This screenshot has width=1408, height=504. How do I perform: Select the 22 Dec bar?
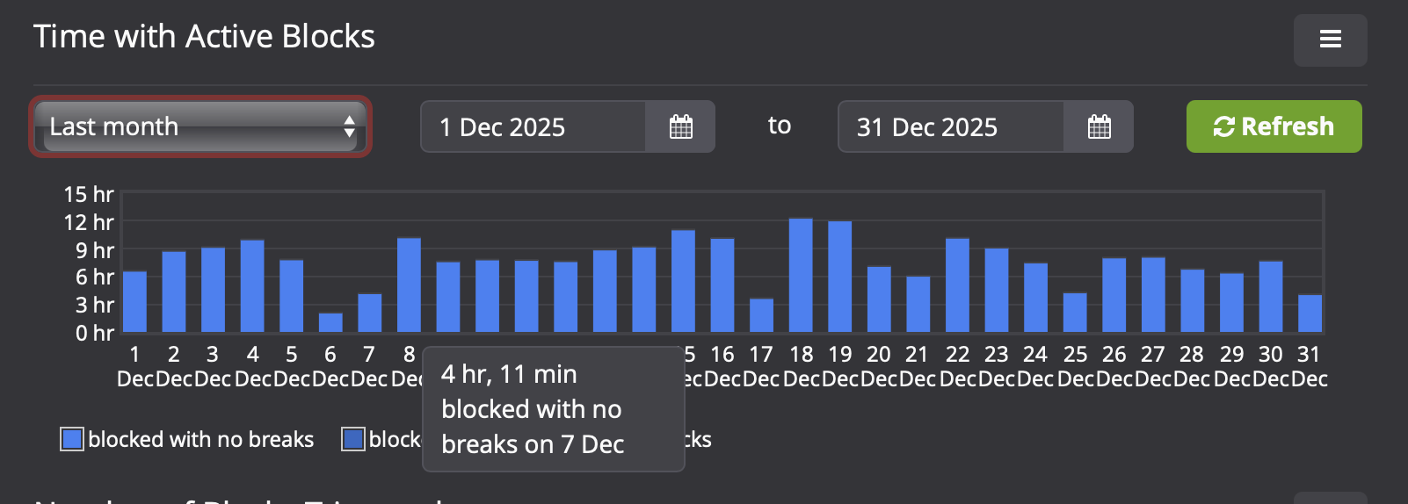(x=957, y=285)
